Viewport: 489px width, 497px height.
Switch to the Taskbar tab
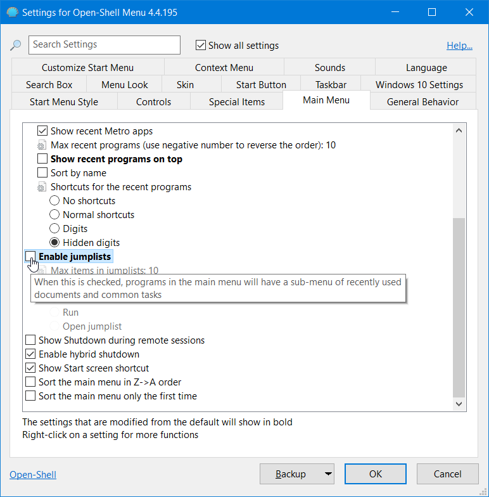coord(331,85)
